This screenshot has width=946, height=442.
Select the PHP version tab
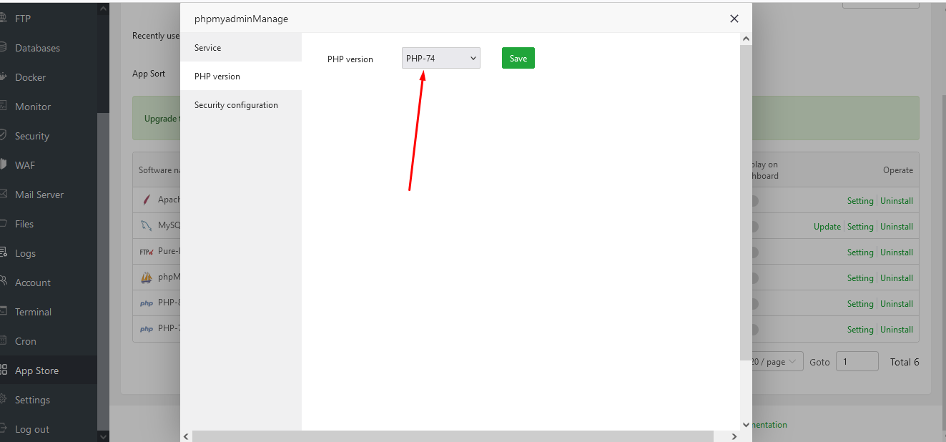click(x=241, y=76)
